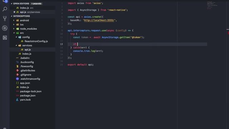Select index.js src in Open Editors

click(x=33, y=8)
